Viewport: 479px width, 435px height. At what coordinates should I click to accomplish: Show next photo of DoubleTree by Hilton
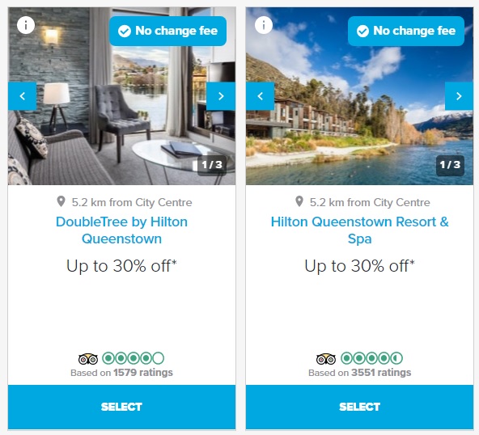(x=221, y=96)
